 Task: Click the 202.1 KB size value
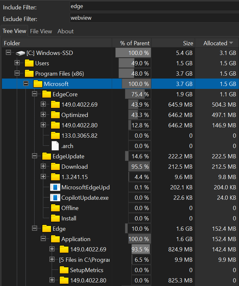point(181,187)
